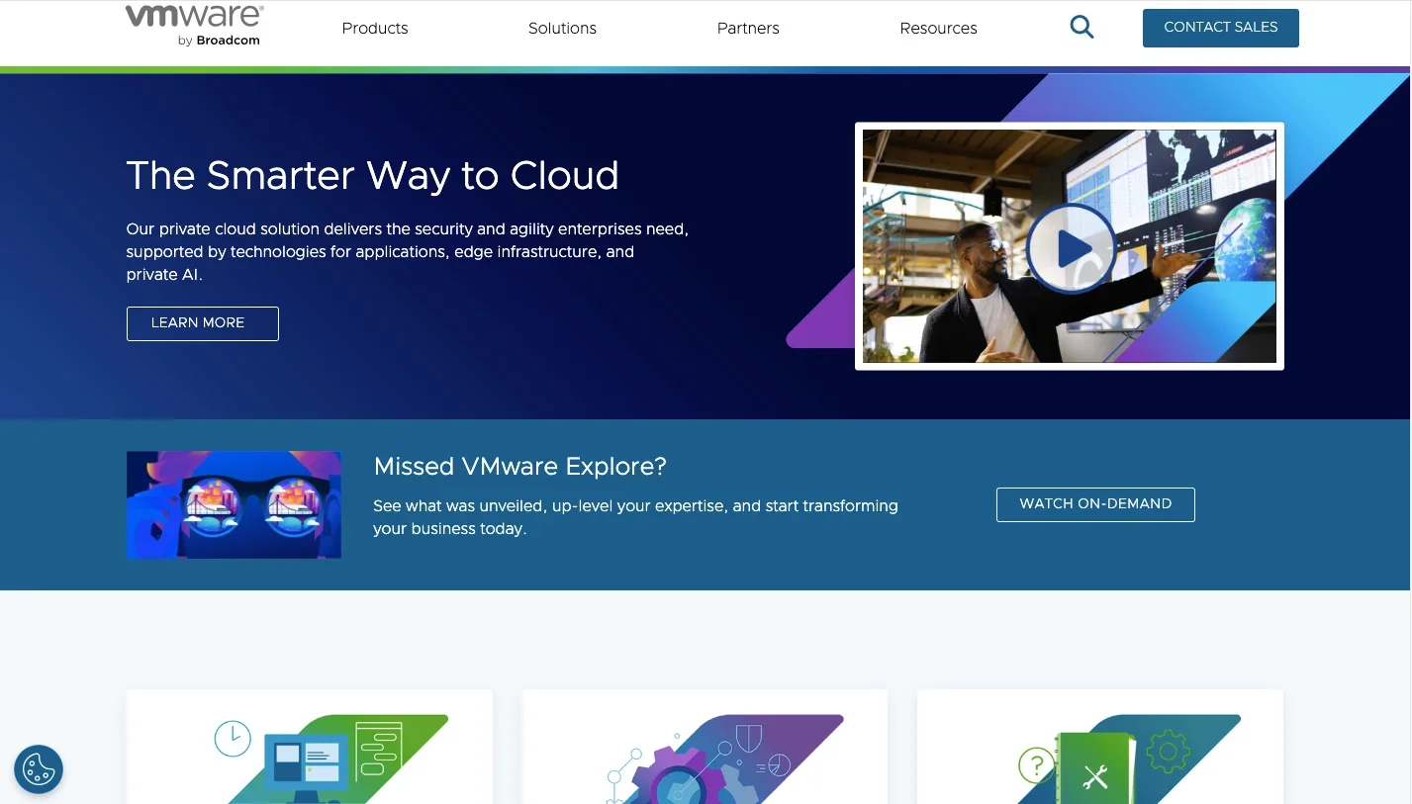1412x804 pixels.
Task: Click the gear outline in third card
Action: click(x=1168, y=753)
